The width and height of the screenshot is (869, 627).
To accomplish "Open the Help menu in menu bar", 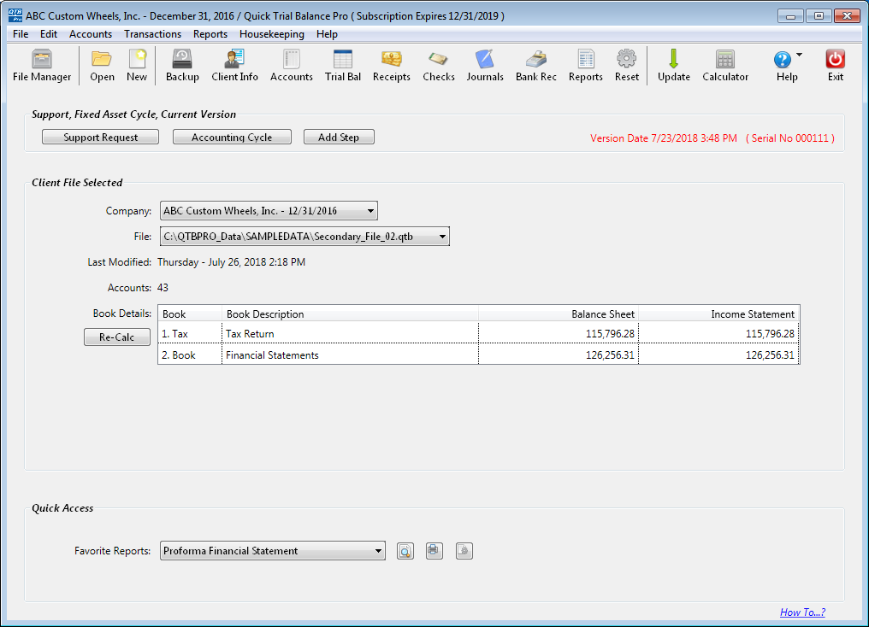I will [327, 34].
